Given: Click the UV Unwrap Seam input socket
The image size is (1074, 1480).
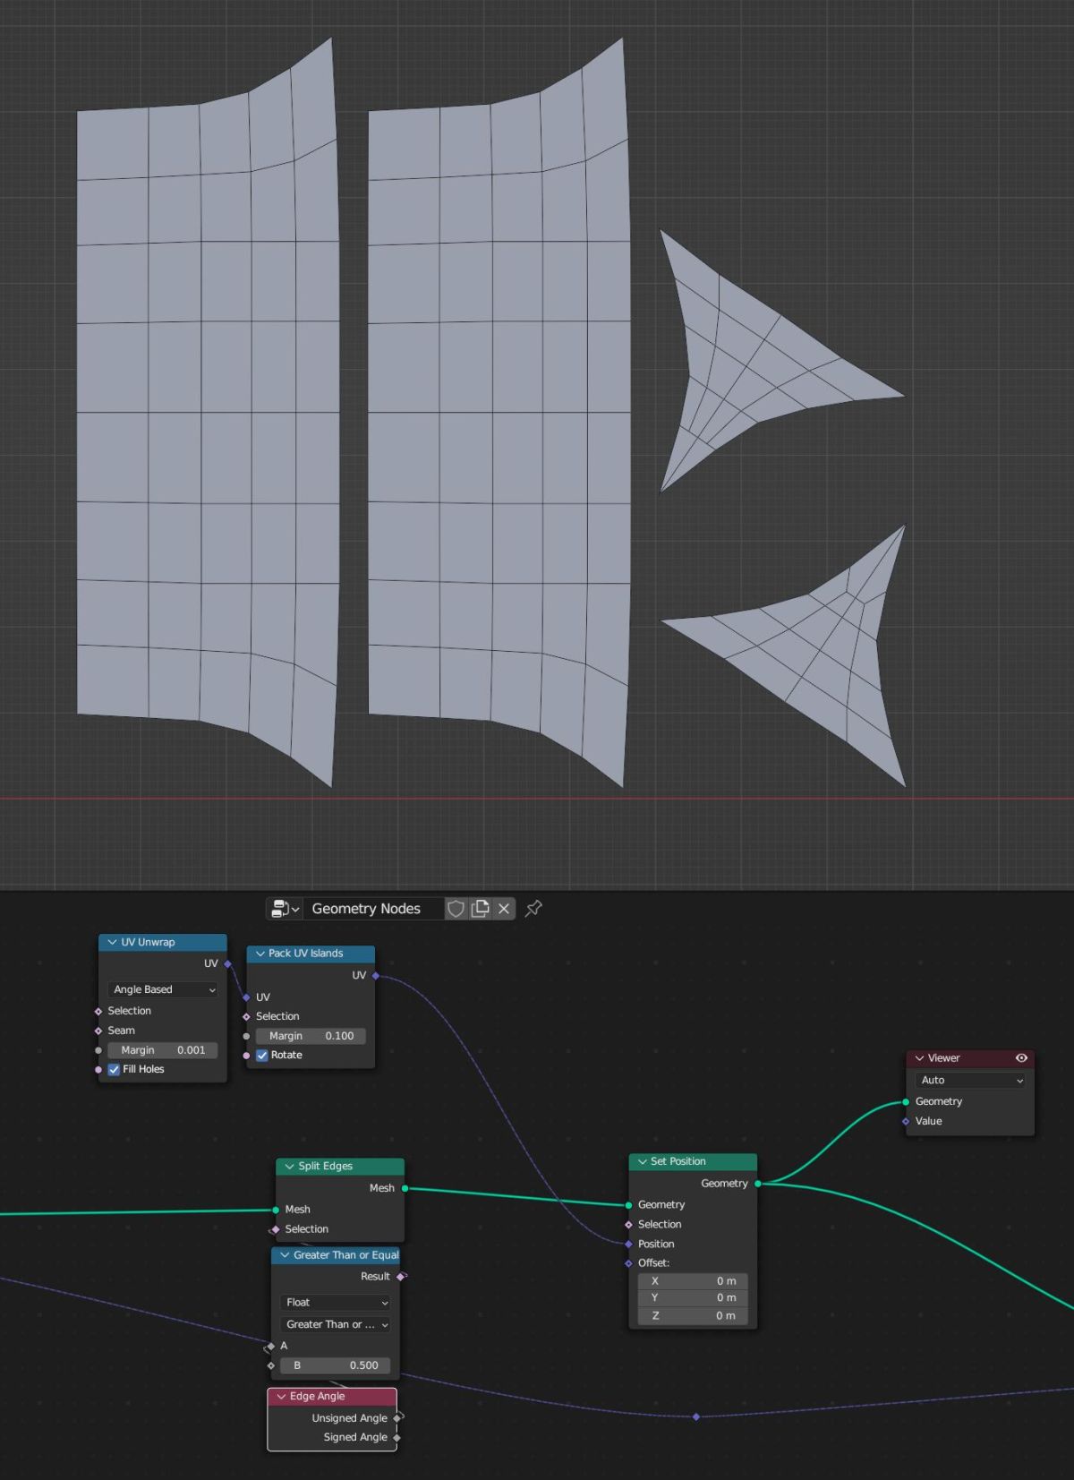Looking at the screenshot, I should pos(98,1031).
